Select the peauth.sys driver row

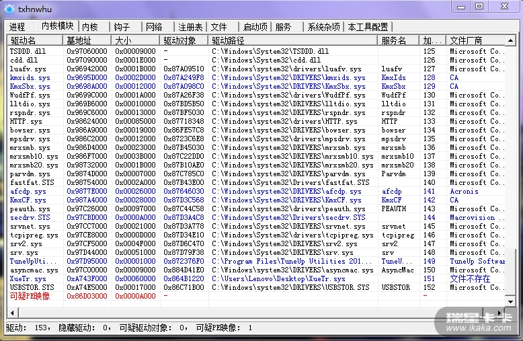(x=256, y=209)
